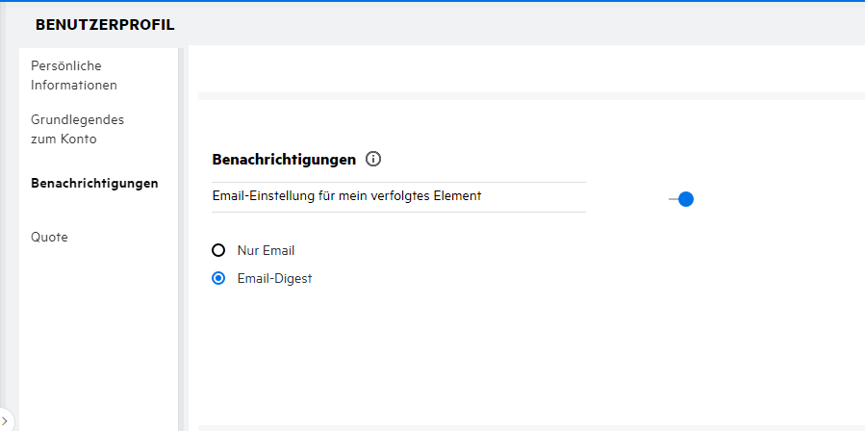Click the sidebar's vertical gray scrollbar divider
Image resolution: width=865 pixels, height=431 pixels.
(183, 241)
